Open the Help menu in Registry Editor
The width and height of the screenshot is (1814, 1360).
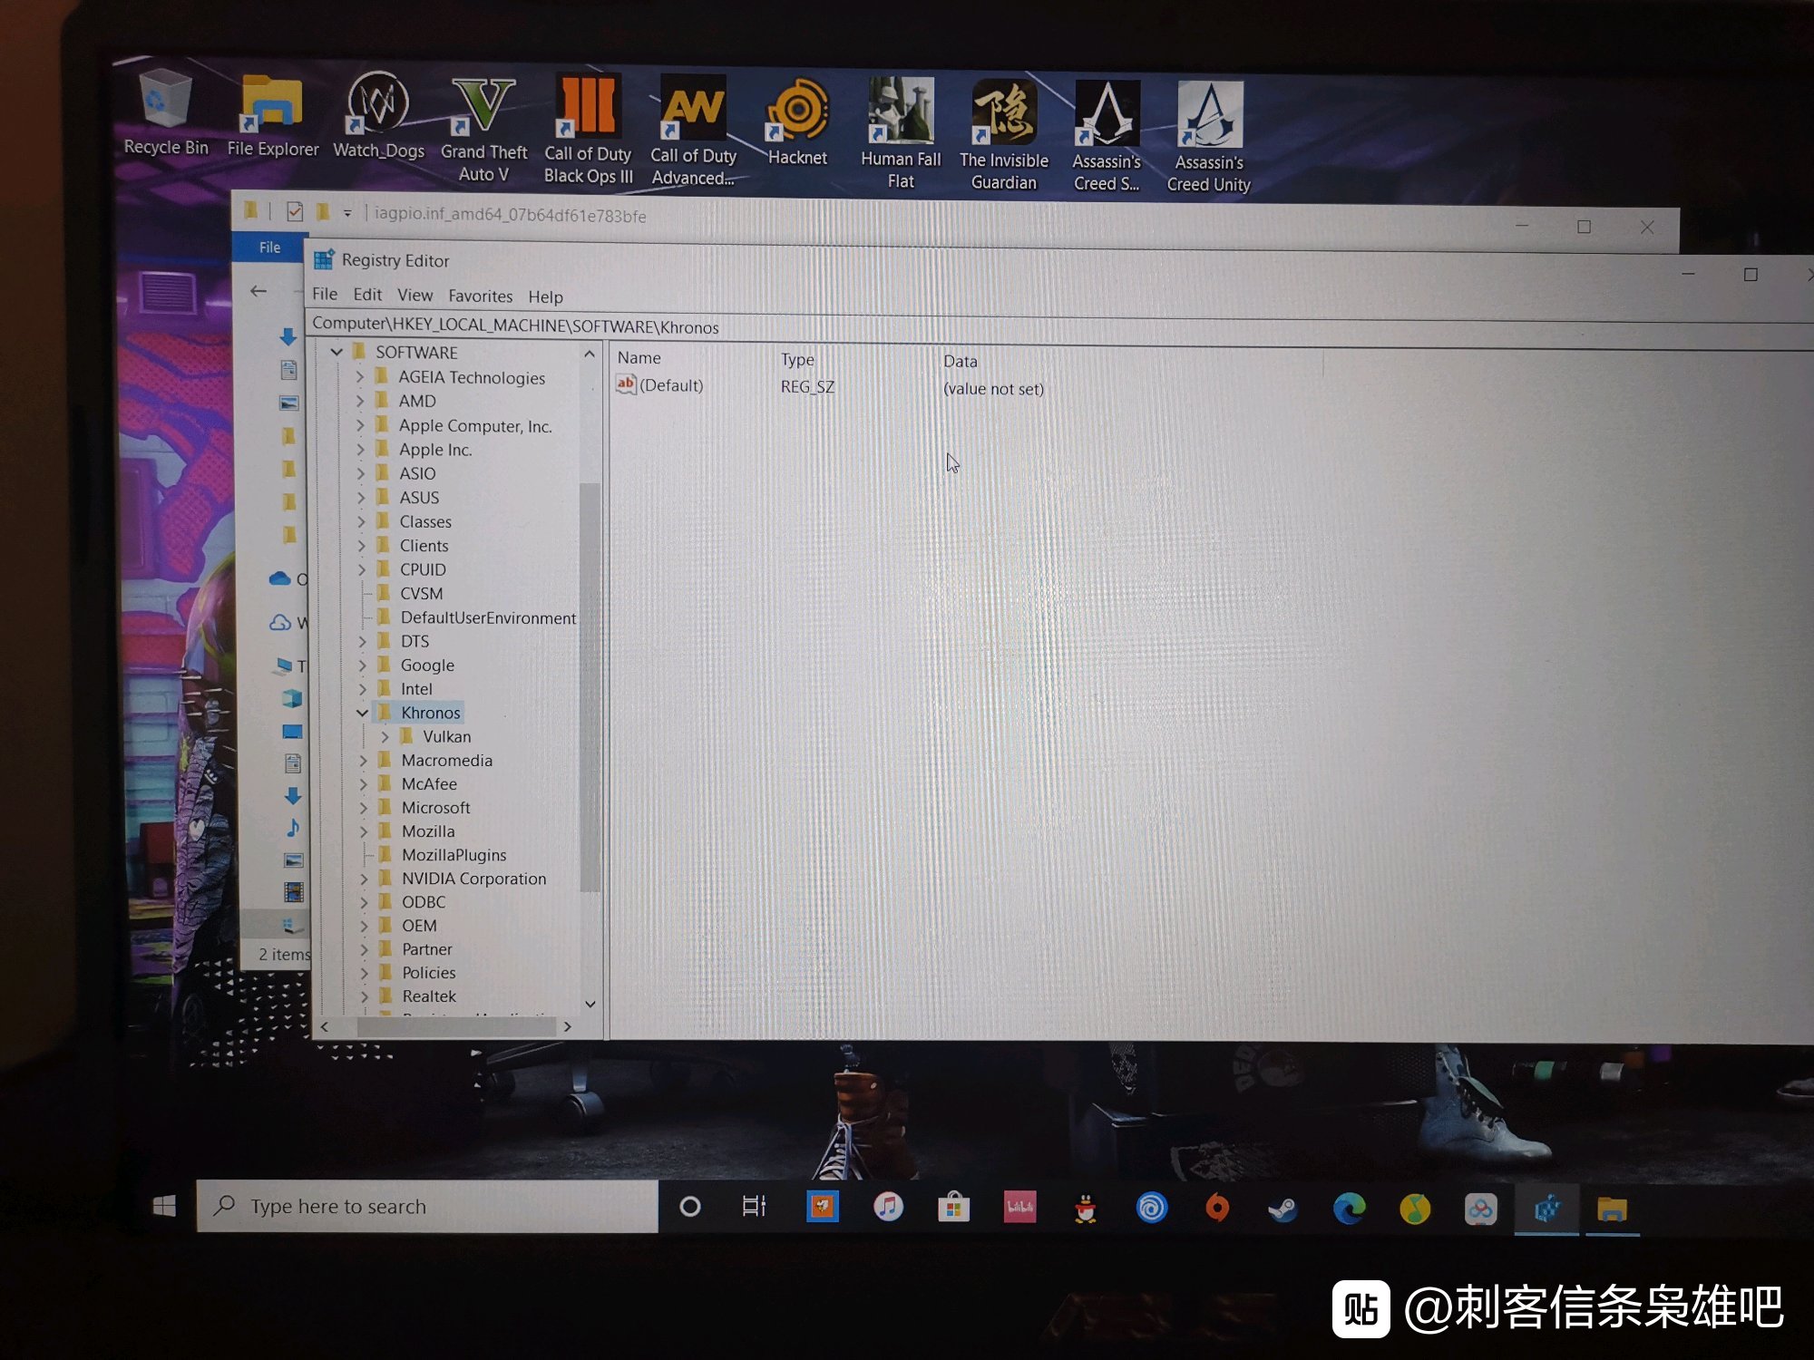point(545,297)
